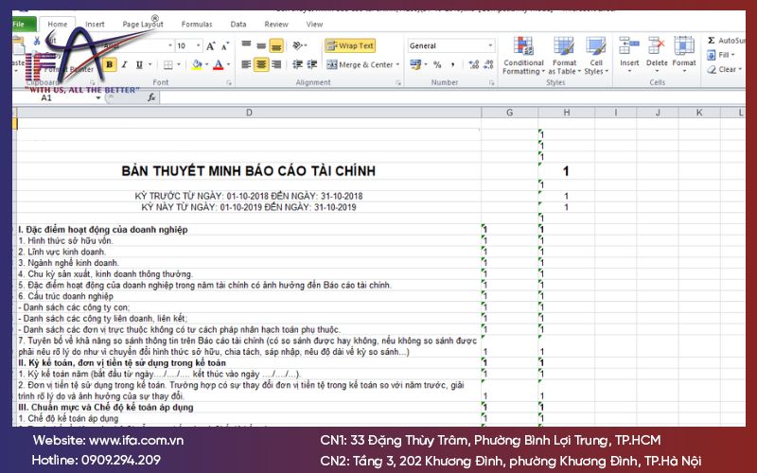Viewport: 757px width, 473px height.
Task: Switch to the Review tab
Action: point(276,25)
